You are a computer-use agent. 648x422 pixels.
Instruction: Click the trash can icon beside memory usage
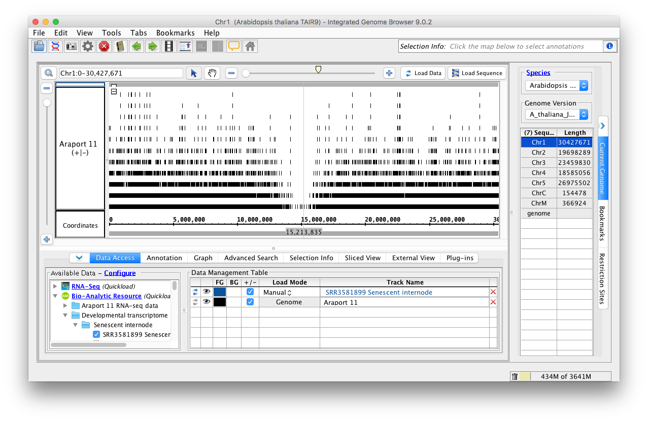tap(515, 376)
